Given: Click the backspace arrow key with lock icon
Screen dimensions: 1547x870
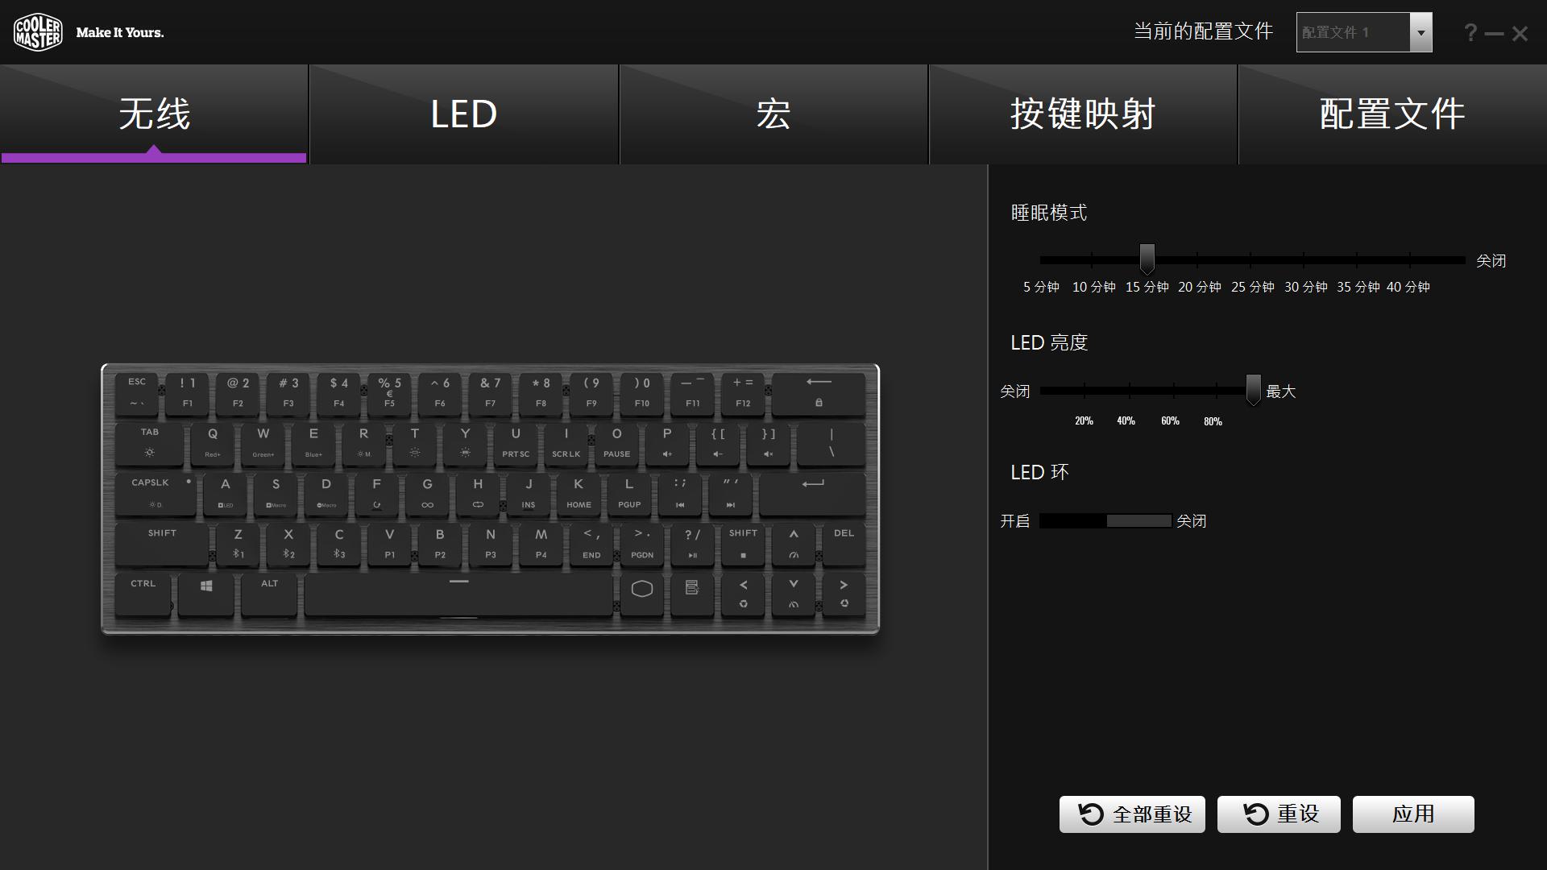Looking at the screenshot, I should coord(819,392).
